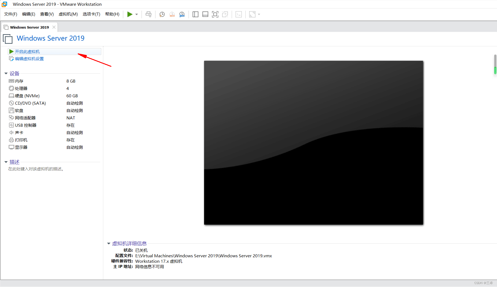Click the 已关机 status text
497x287 pixels.
(141, 250)
